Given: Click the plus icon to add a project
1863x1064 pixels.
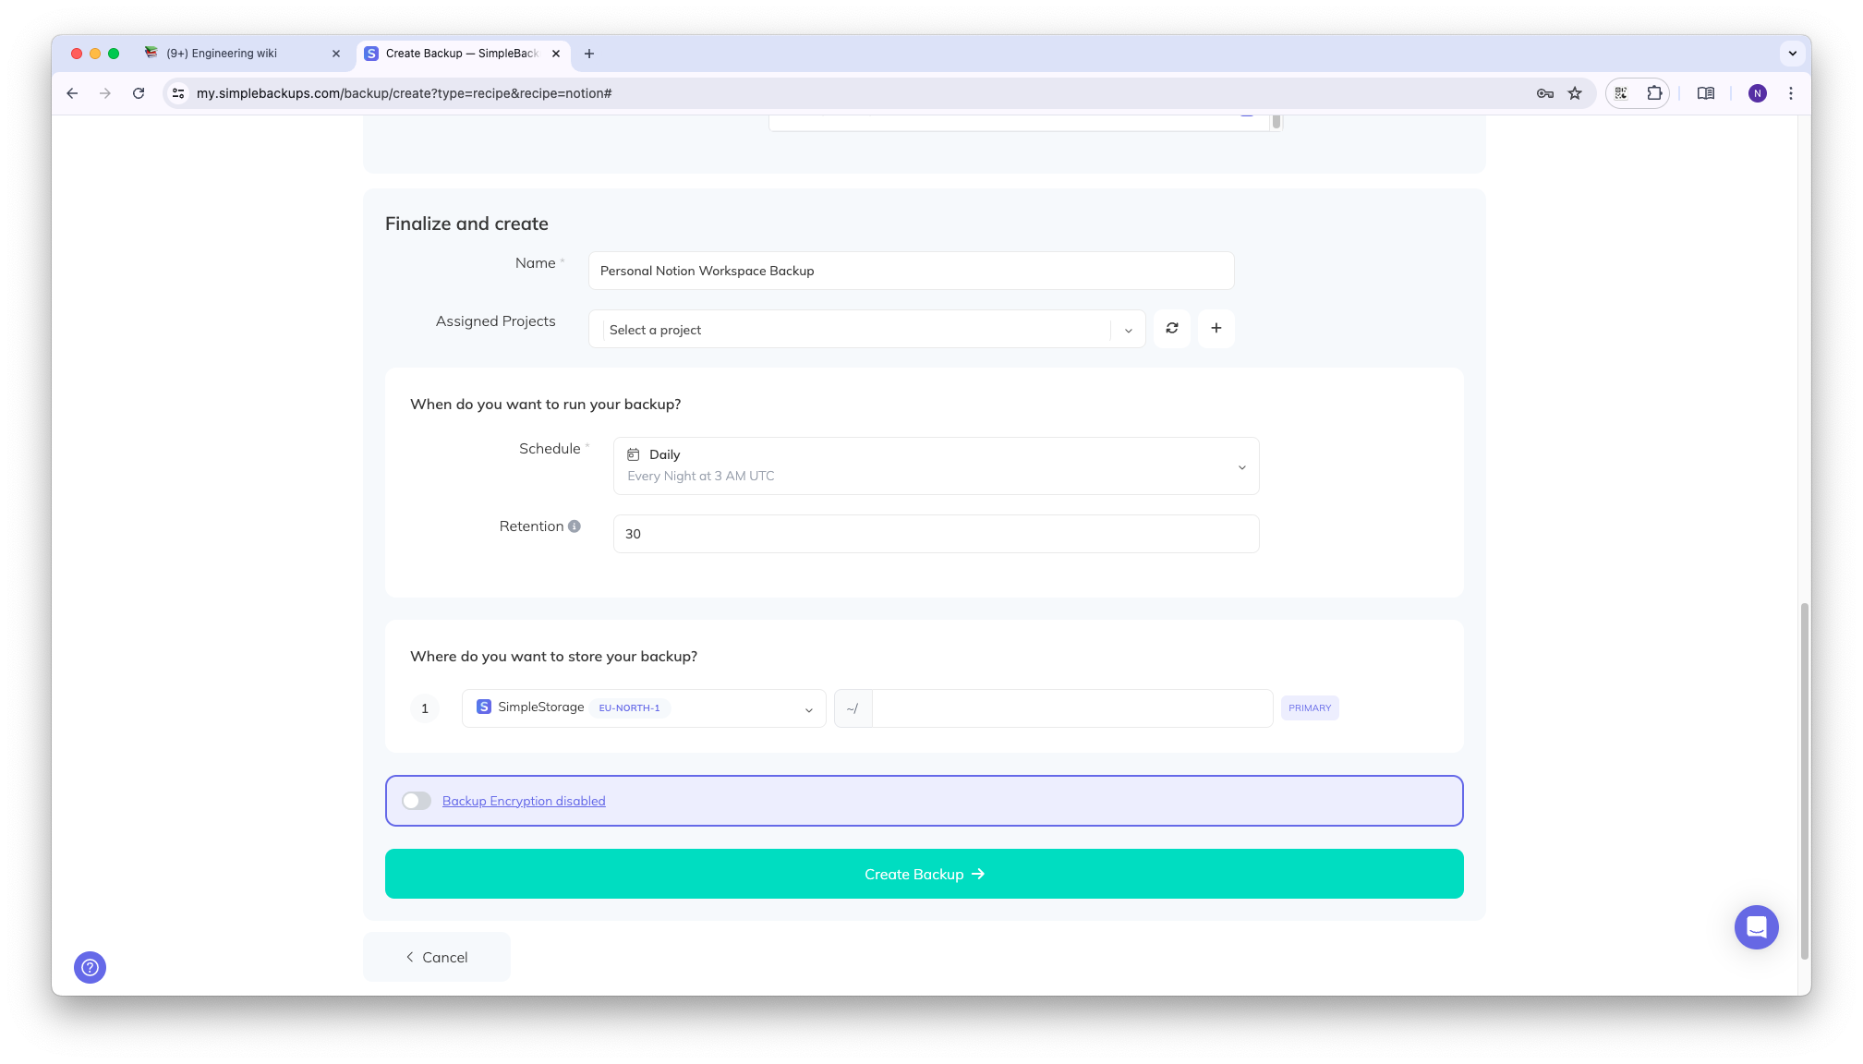Looking at the screenshot, I should click(x=1216, y=328).
